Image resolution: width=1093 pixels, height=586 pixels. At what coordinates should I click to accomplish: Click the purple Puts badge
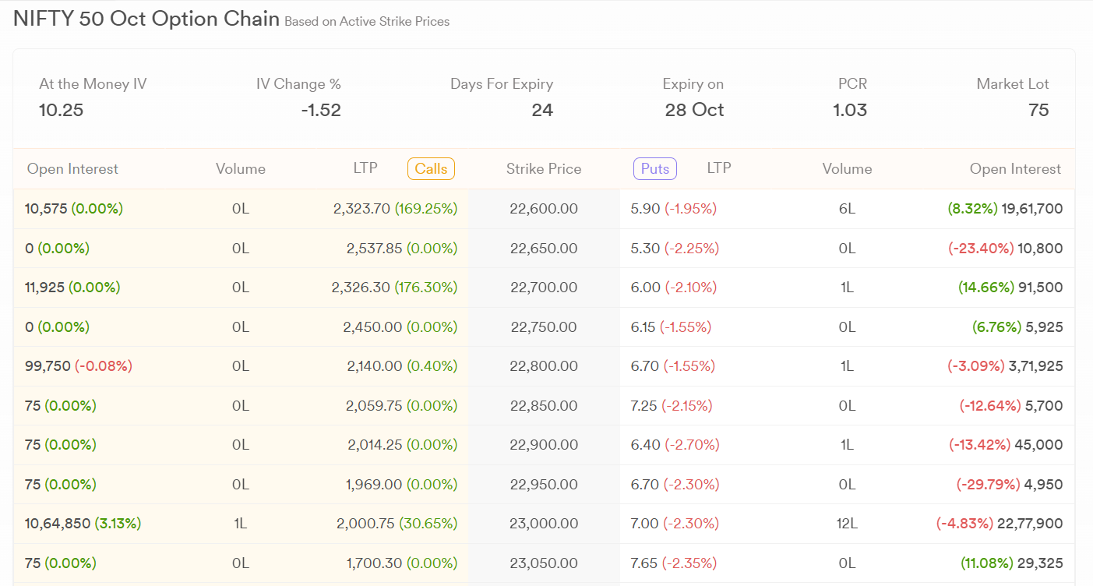(655, 168)
